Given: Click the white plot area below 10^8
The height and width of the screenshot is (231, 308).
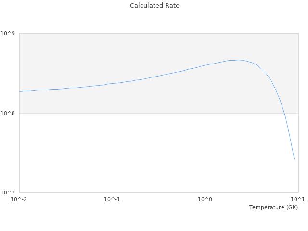Looking at the screenshot, I should [x=144, y=154].
